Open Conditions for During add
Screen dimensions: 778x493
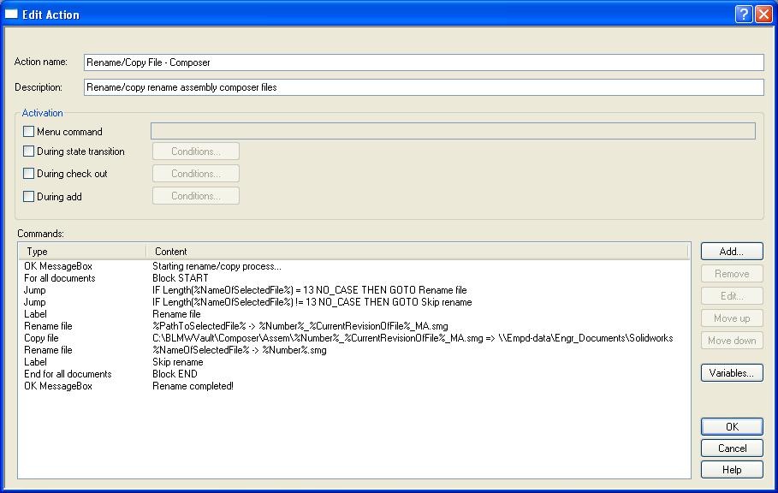pos(196,196)
